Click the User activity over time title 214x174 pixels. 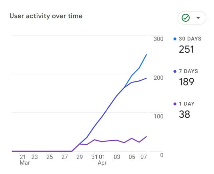point(46,16)
